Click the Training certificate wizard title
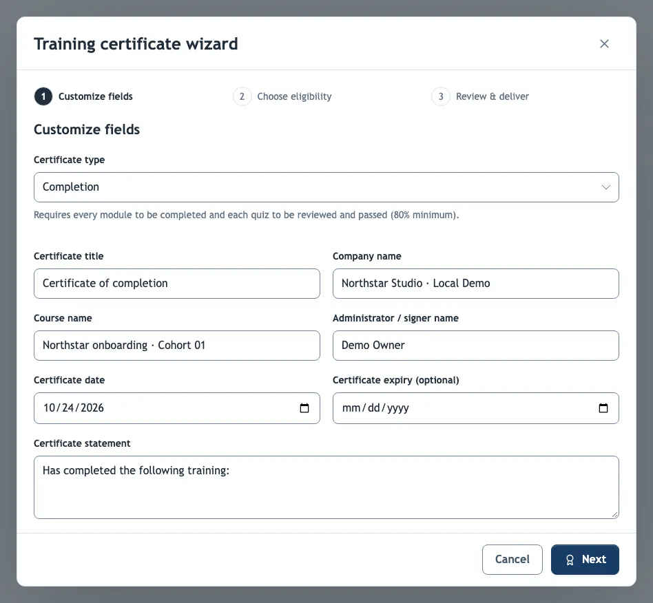Image resolution: width=653 pixels, height=603 pixels. pyautogui.click(x=136, y=44)
